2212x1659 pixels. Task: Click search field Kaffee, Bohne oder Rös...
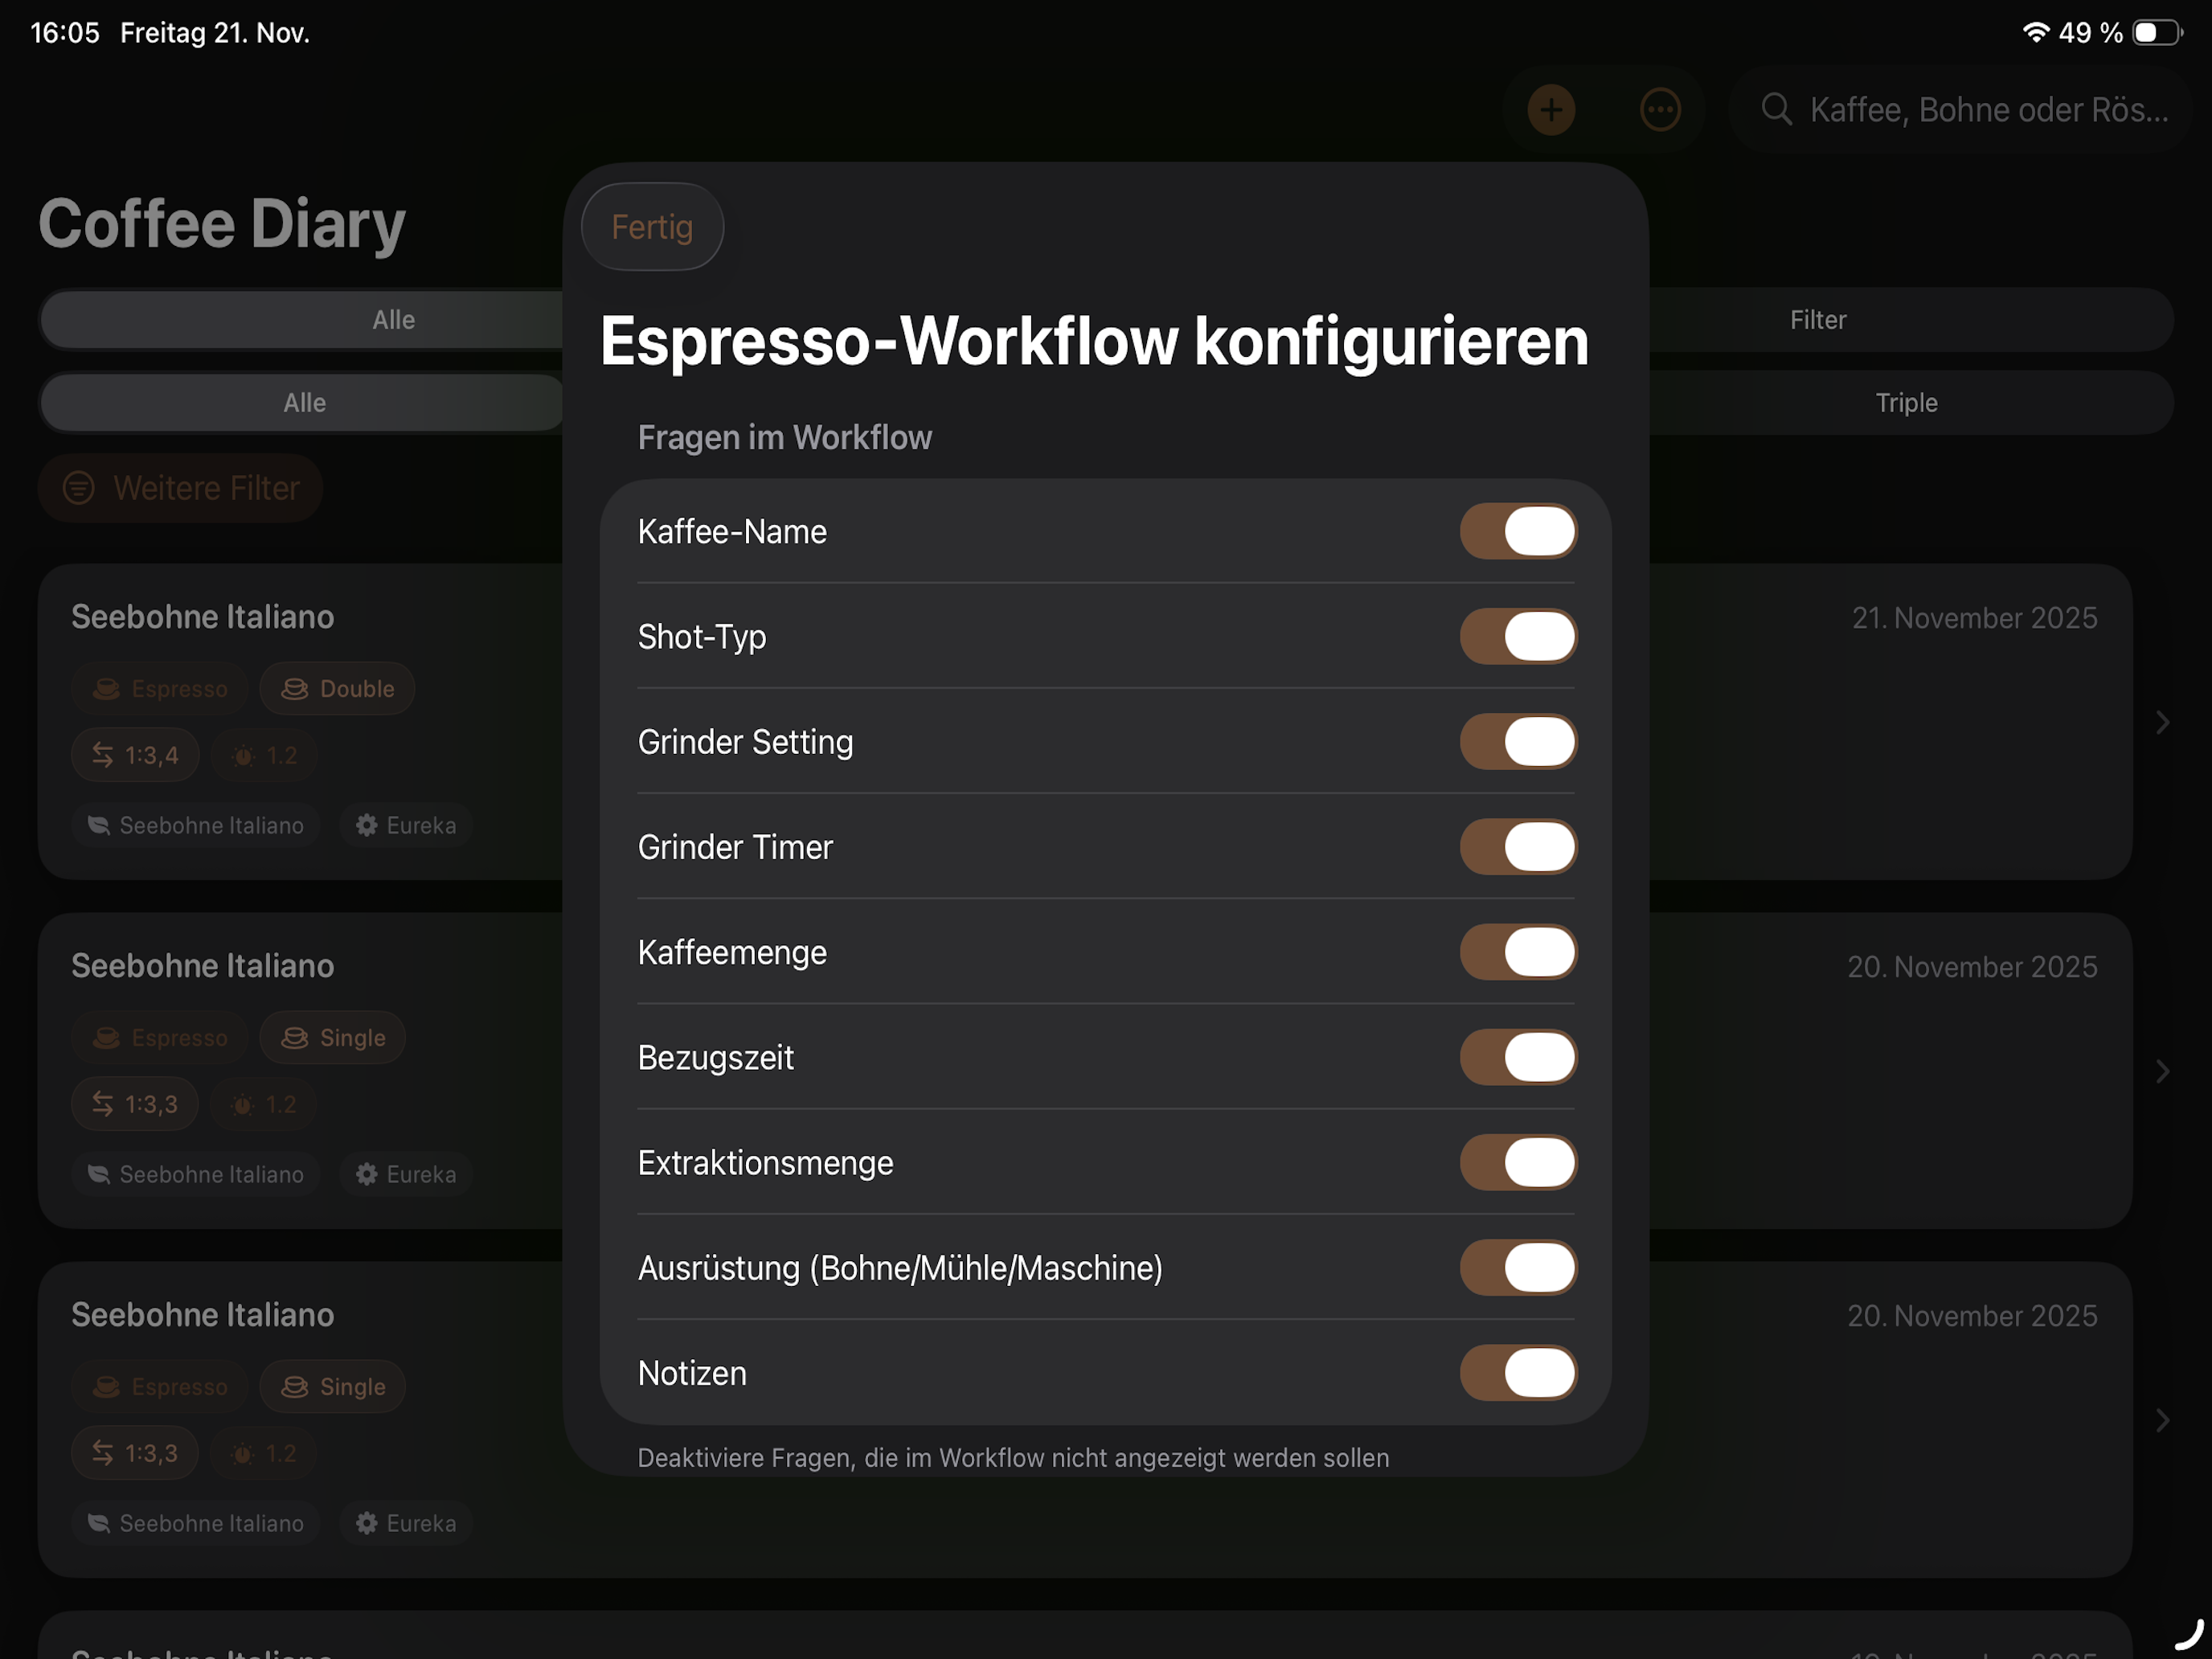tap(1961, 109)
